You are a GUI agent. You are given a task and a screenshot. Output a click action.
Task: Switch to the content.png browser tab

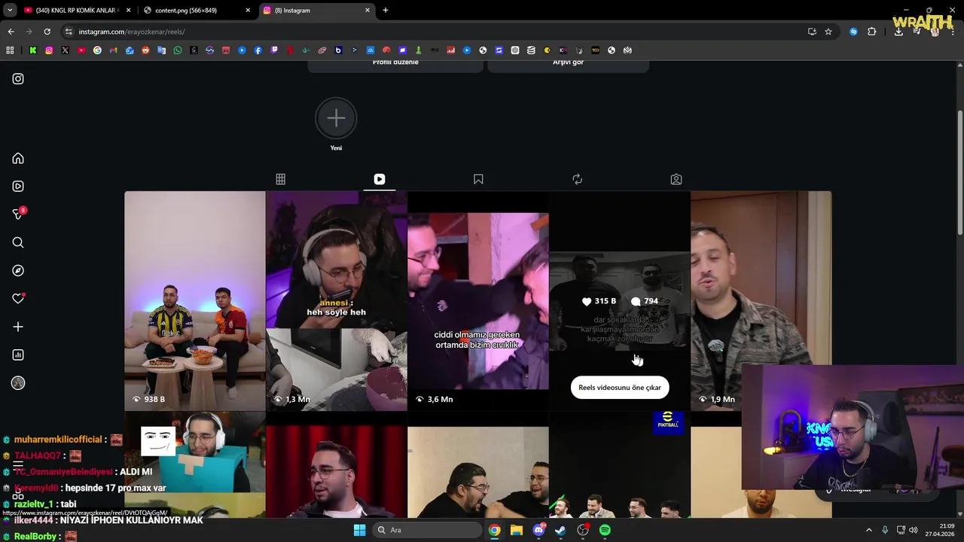click(x=196, y=11)
